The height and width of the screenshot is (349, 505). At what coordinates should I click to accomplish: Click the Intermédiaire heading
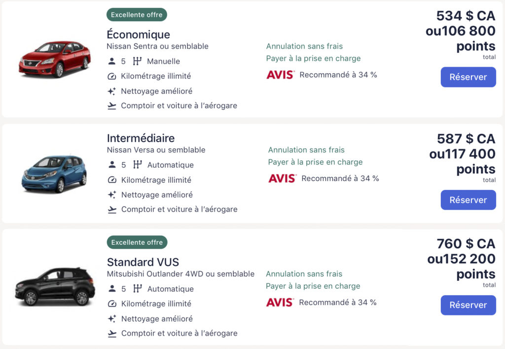(x=141, y=138)
